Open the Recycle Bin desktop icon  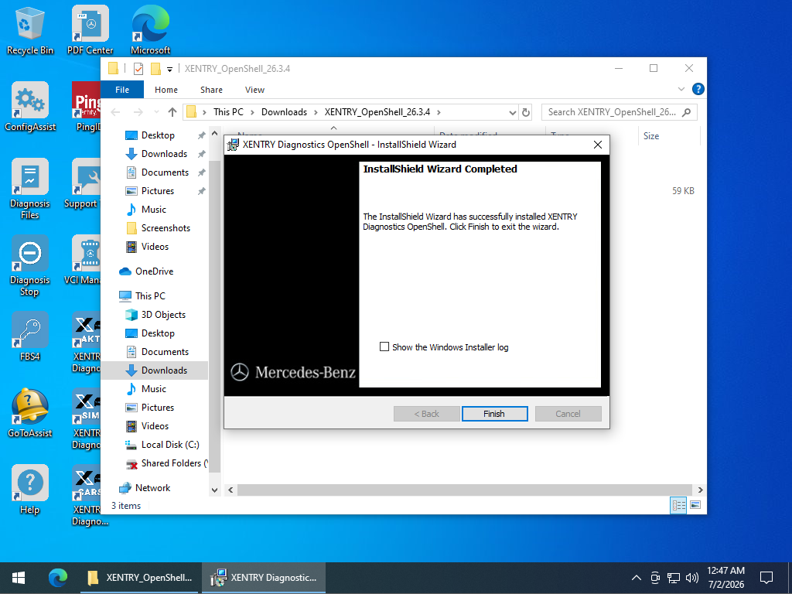(30, 30)
